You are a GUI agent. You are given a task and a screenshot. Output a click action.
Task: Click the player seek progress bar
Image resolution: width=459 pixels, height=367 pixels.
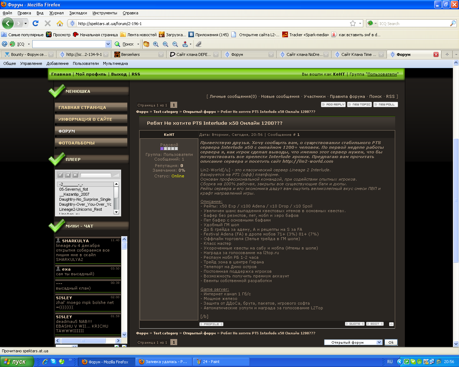coord(96,175)
